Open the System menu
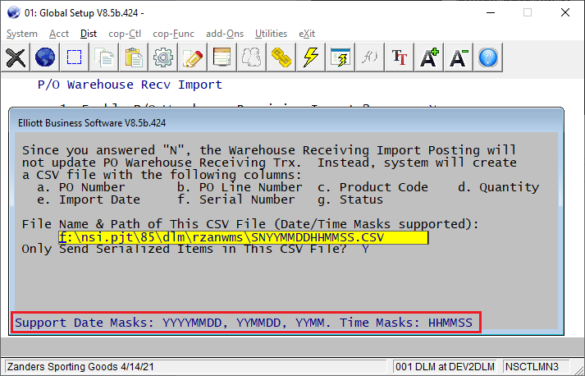The height and width of the screenshot is (376, 585). pyautogui.click(x=22, y=34)
